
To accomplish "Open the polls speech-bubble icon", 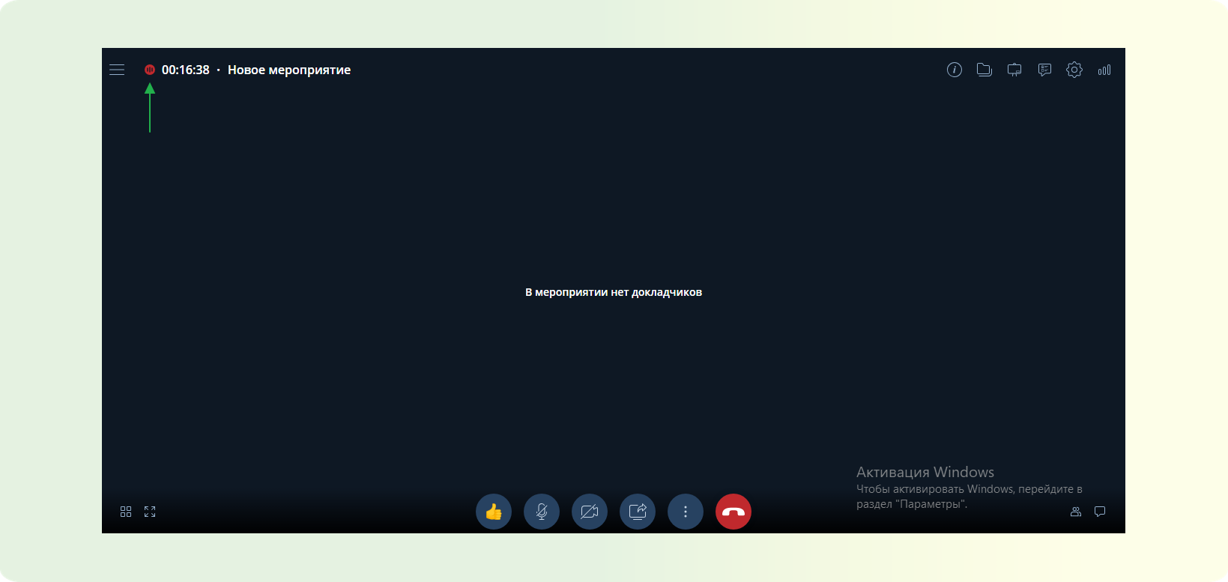I will 1044,70.
